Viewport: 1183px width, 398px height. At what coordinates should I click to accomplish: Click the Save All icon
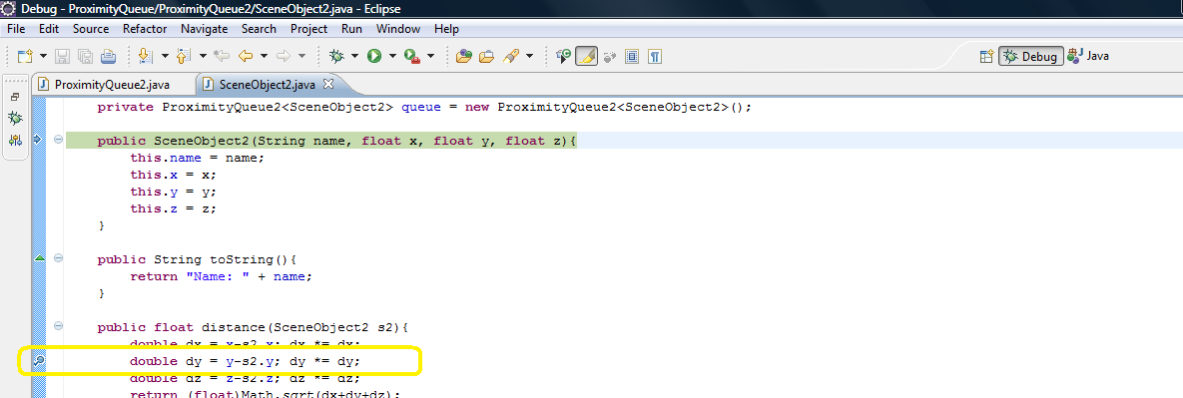tap(85, 56)
